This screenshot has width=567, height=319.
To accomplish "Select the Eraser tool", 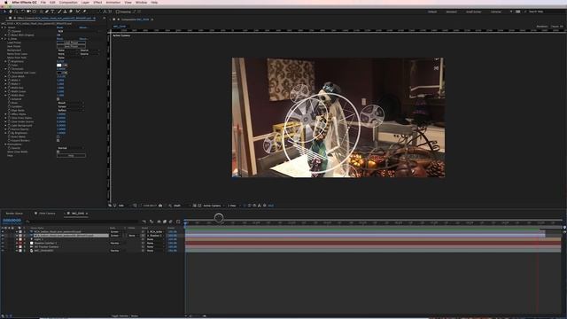I will [71, 12].
